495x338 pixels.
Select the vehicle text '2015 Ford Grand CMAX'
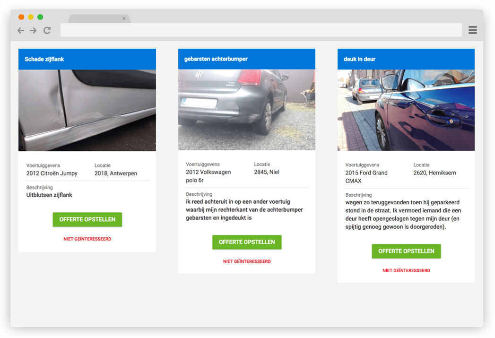point(366,177)
